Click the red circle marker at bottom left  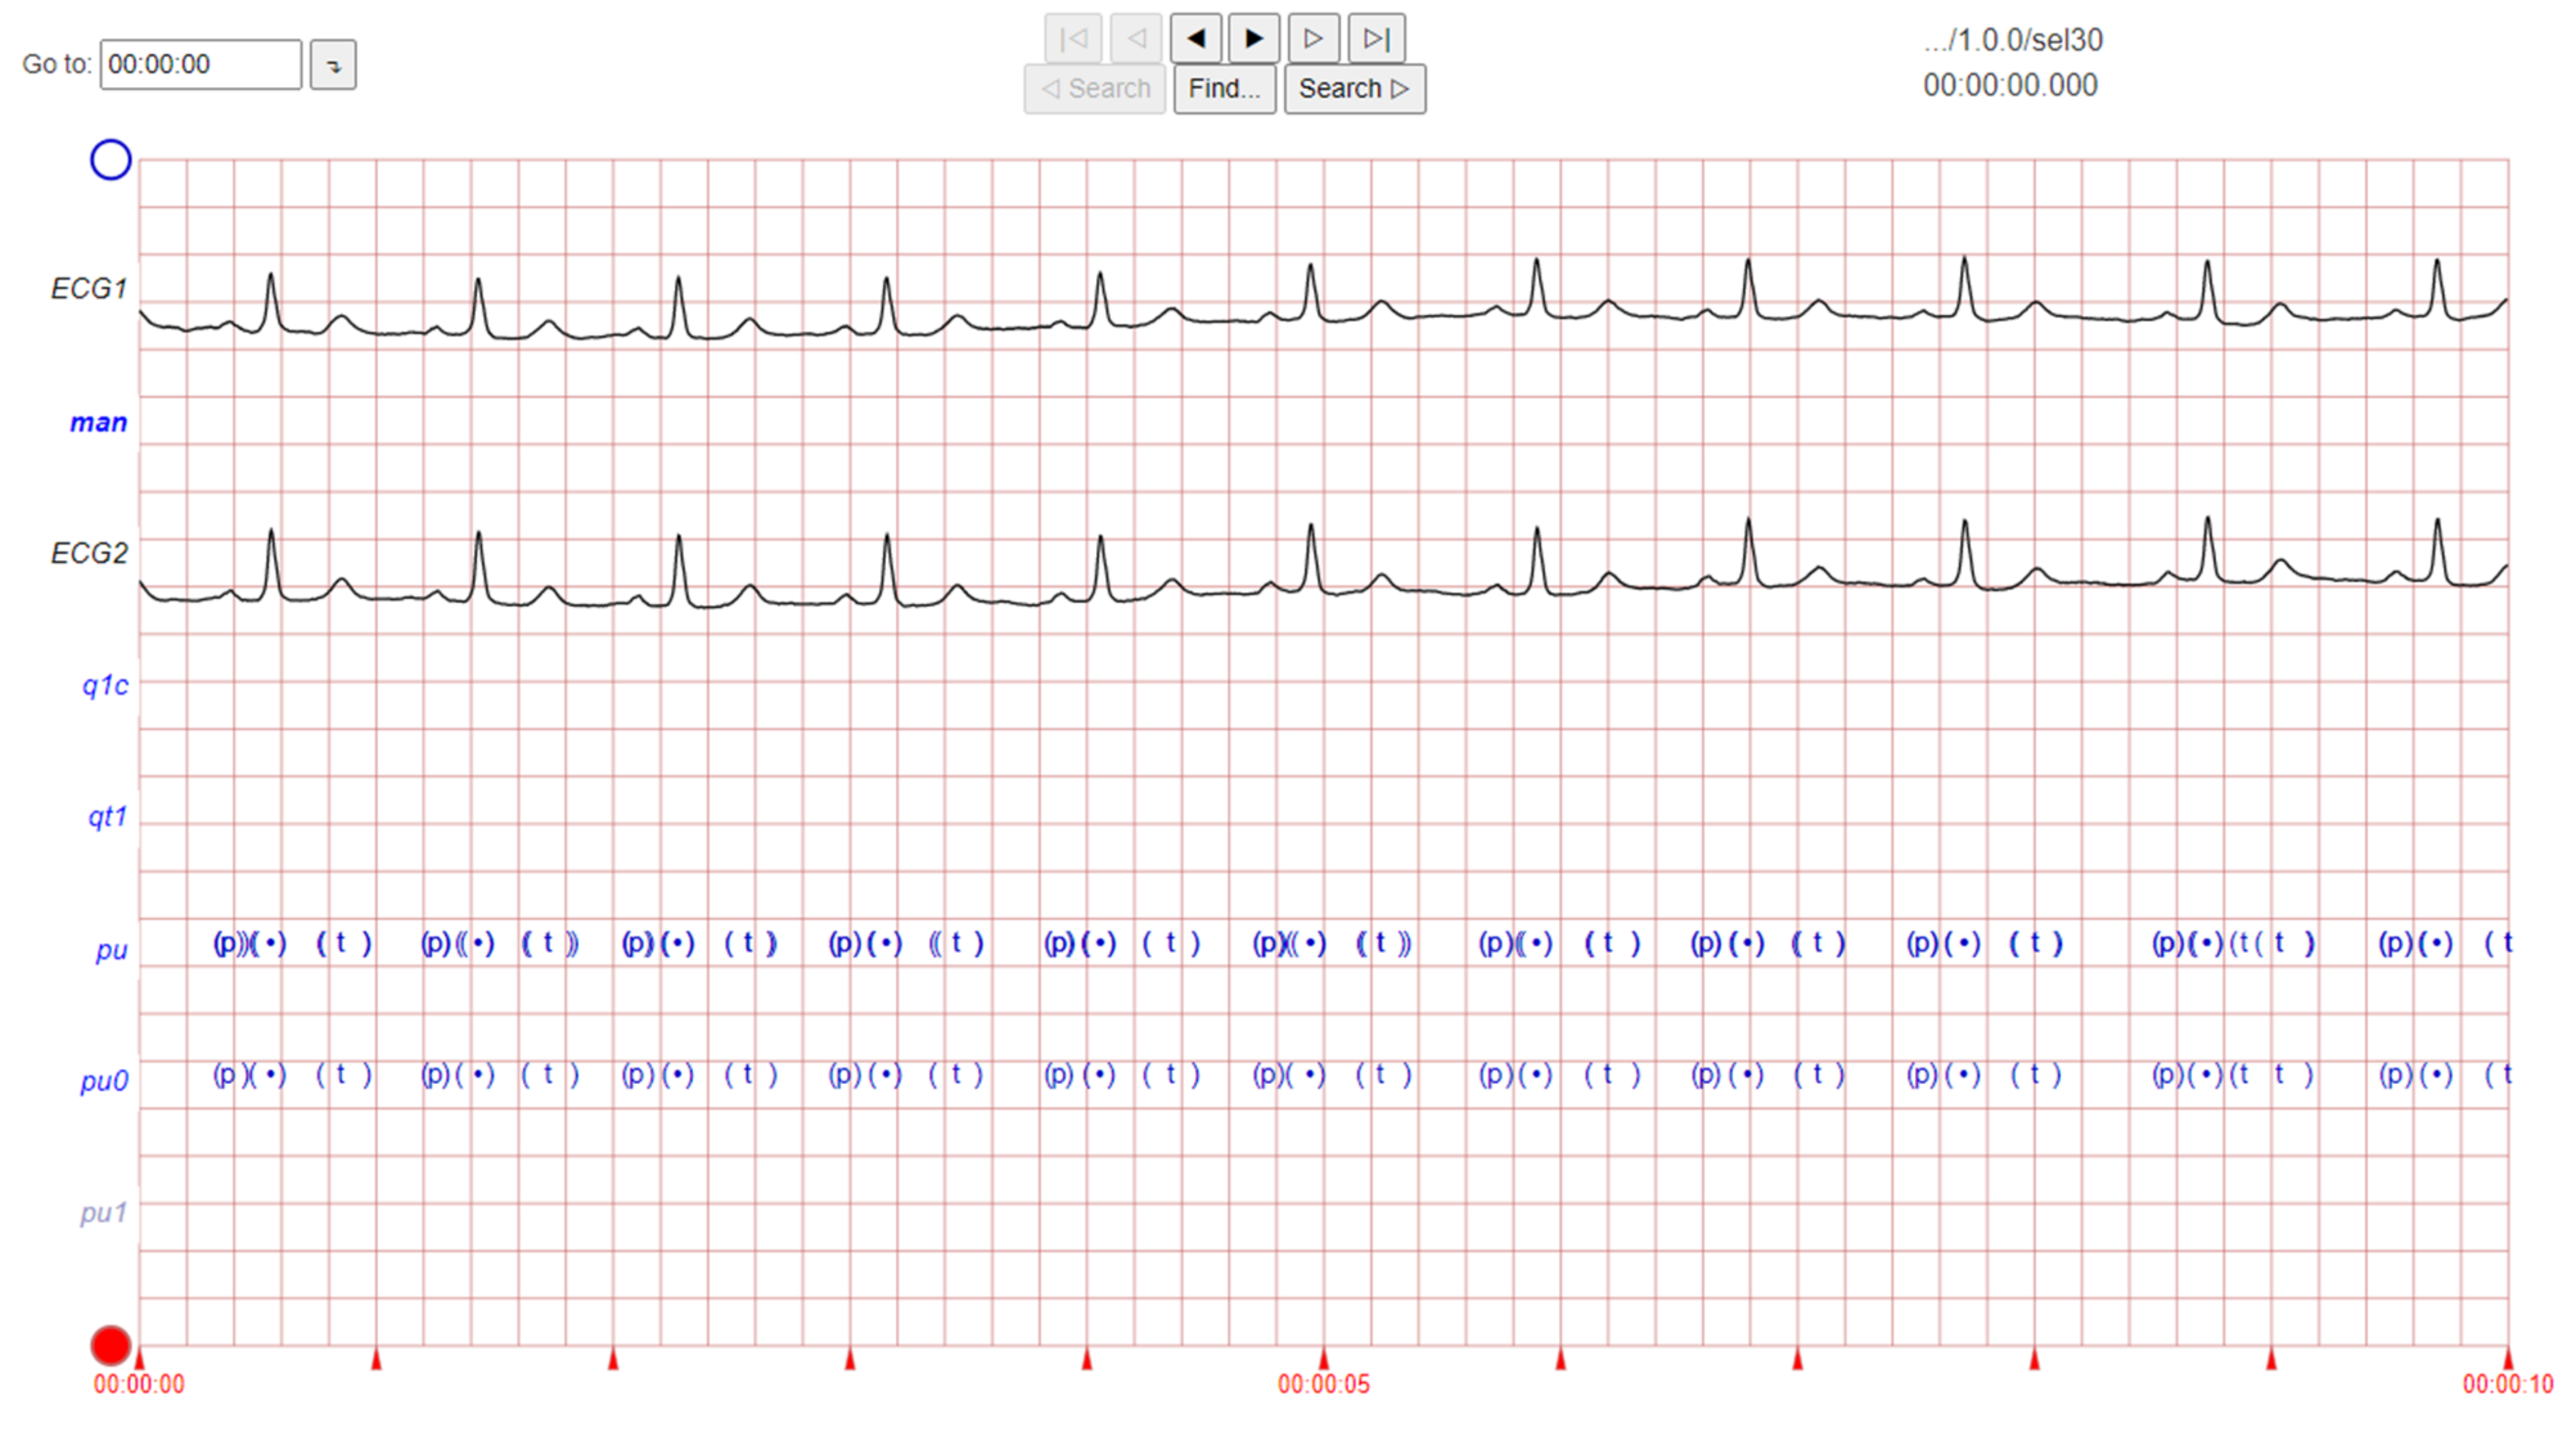[x=110, y=1344]
